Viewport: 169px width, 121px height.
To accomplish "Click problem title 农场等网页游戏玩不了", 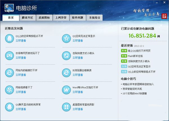I will click(28, 53).
